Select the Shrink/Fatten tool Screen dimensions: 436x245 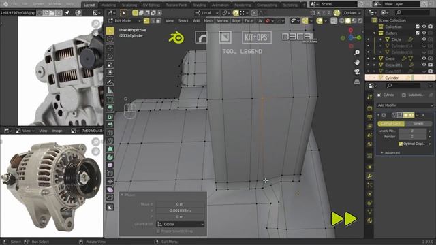[x=110, y=182]
